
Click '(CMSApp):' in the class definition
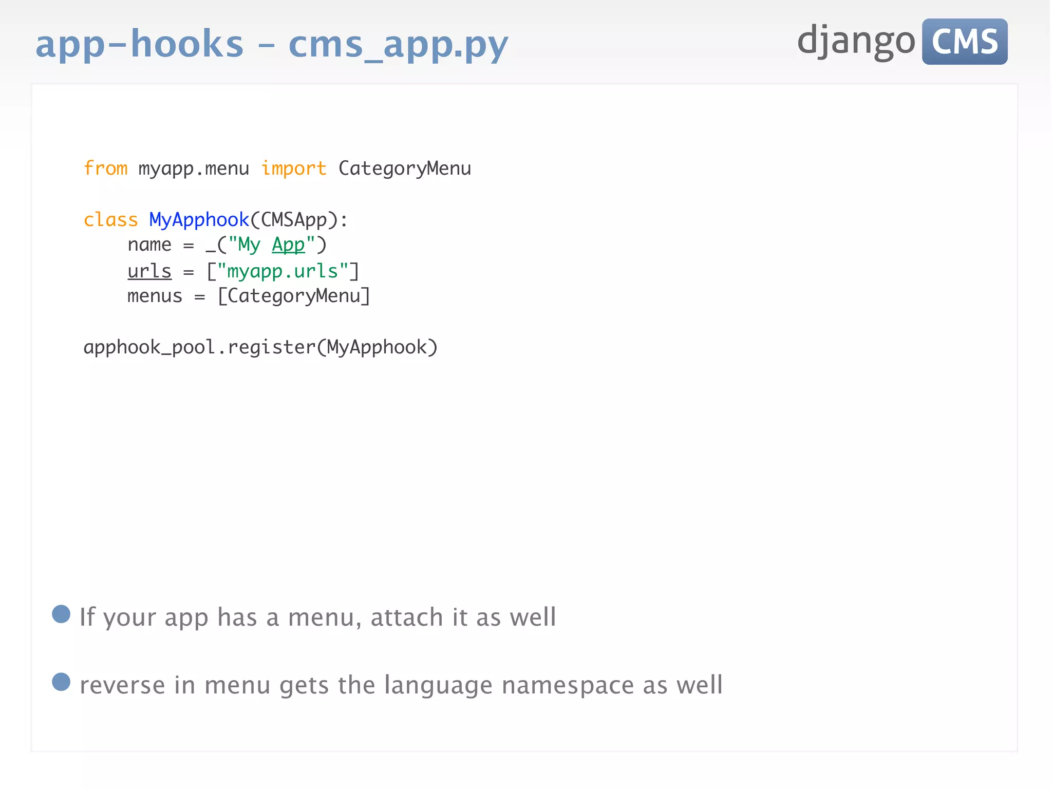click(x=299, y=220)
